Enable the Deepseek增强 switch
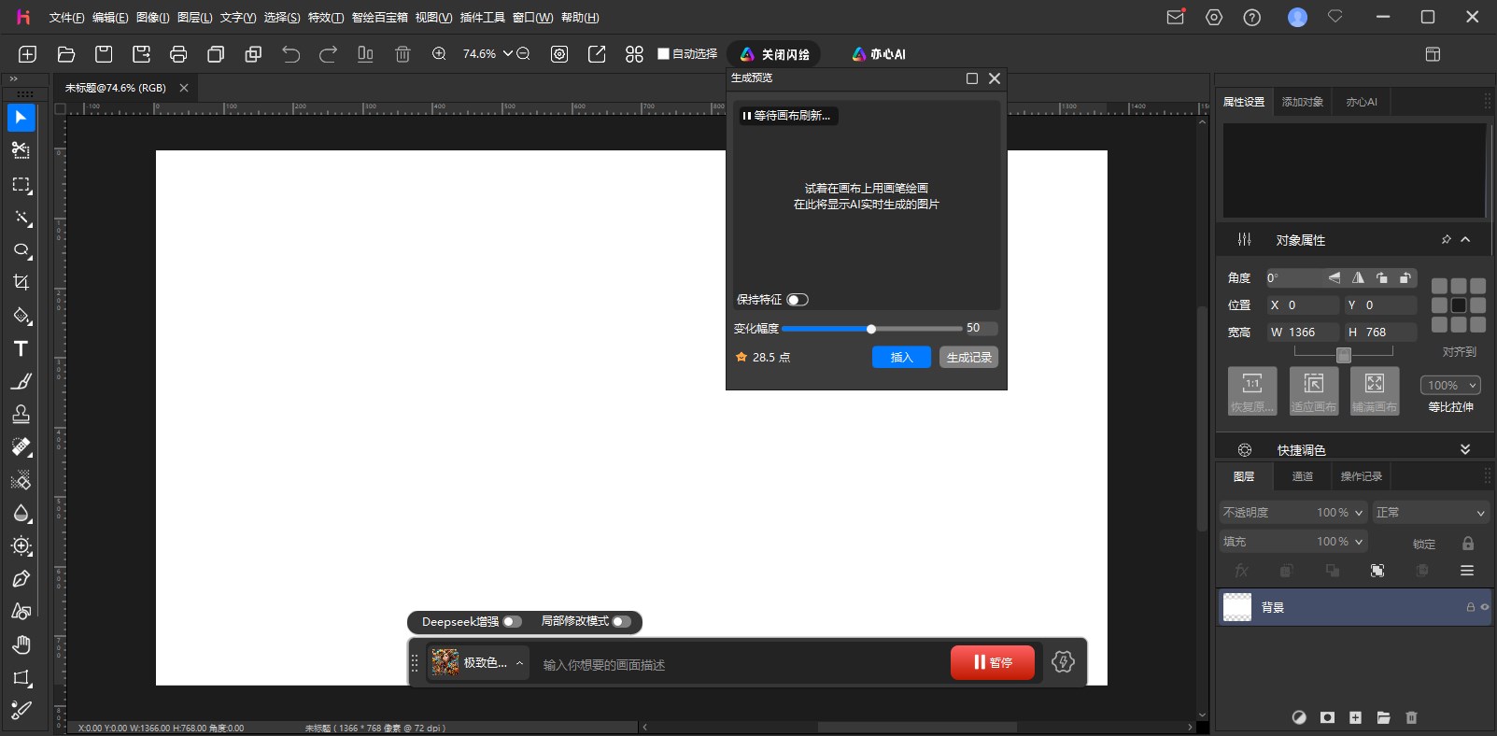The image size is (1497, 736). pos(512,621)
